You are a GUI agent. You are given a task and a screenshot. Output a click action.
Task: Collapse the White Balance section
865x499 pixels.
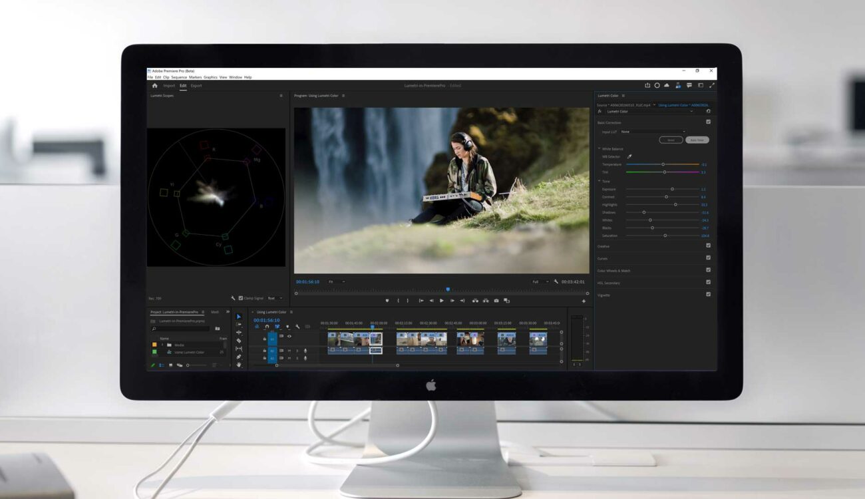pyautogui.click(x=599, y=149)
